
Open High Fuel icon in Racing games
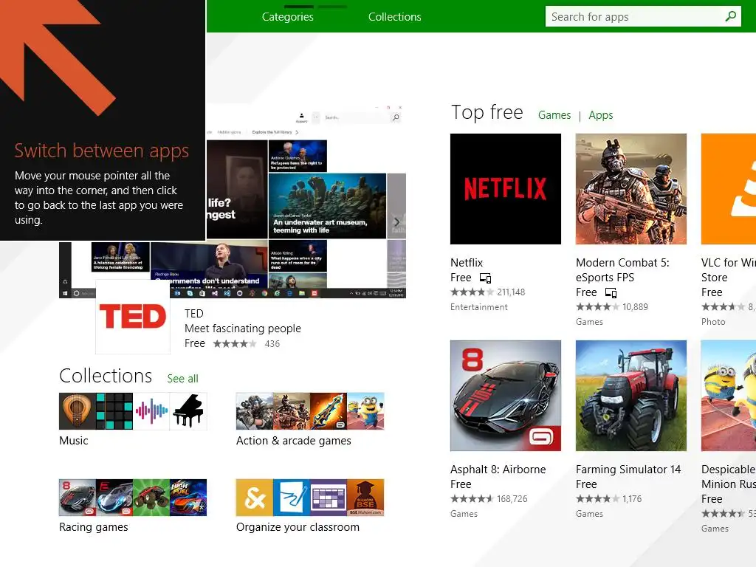tap(188, 498)
